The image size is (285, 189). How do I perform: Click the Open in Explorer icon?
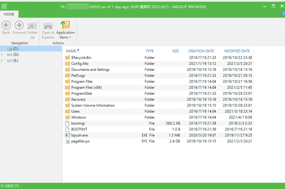pyautogui.click(x=48, y=26)
